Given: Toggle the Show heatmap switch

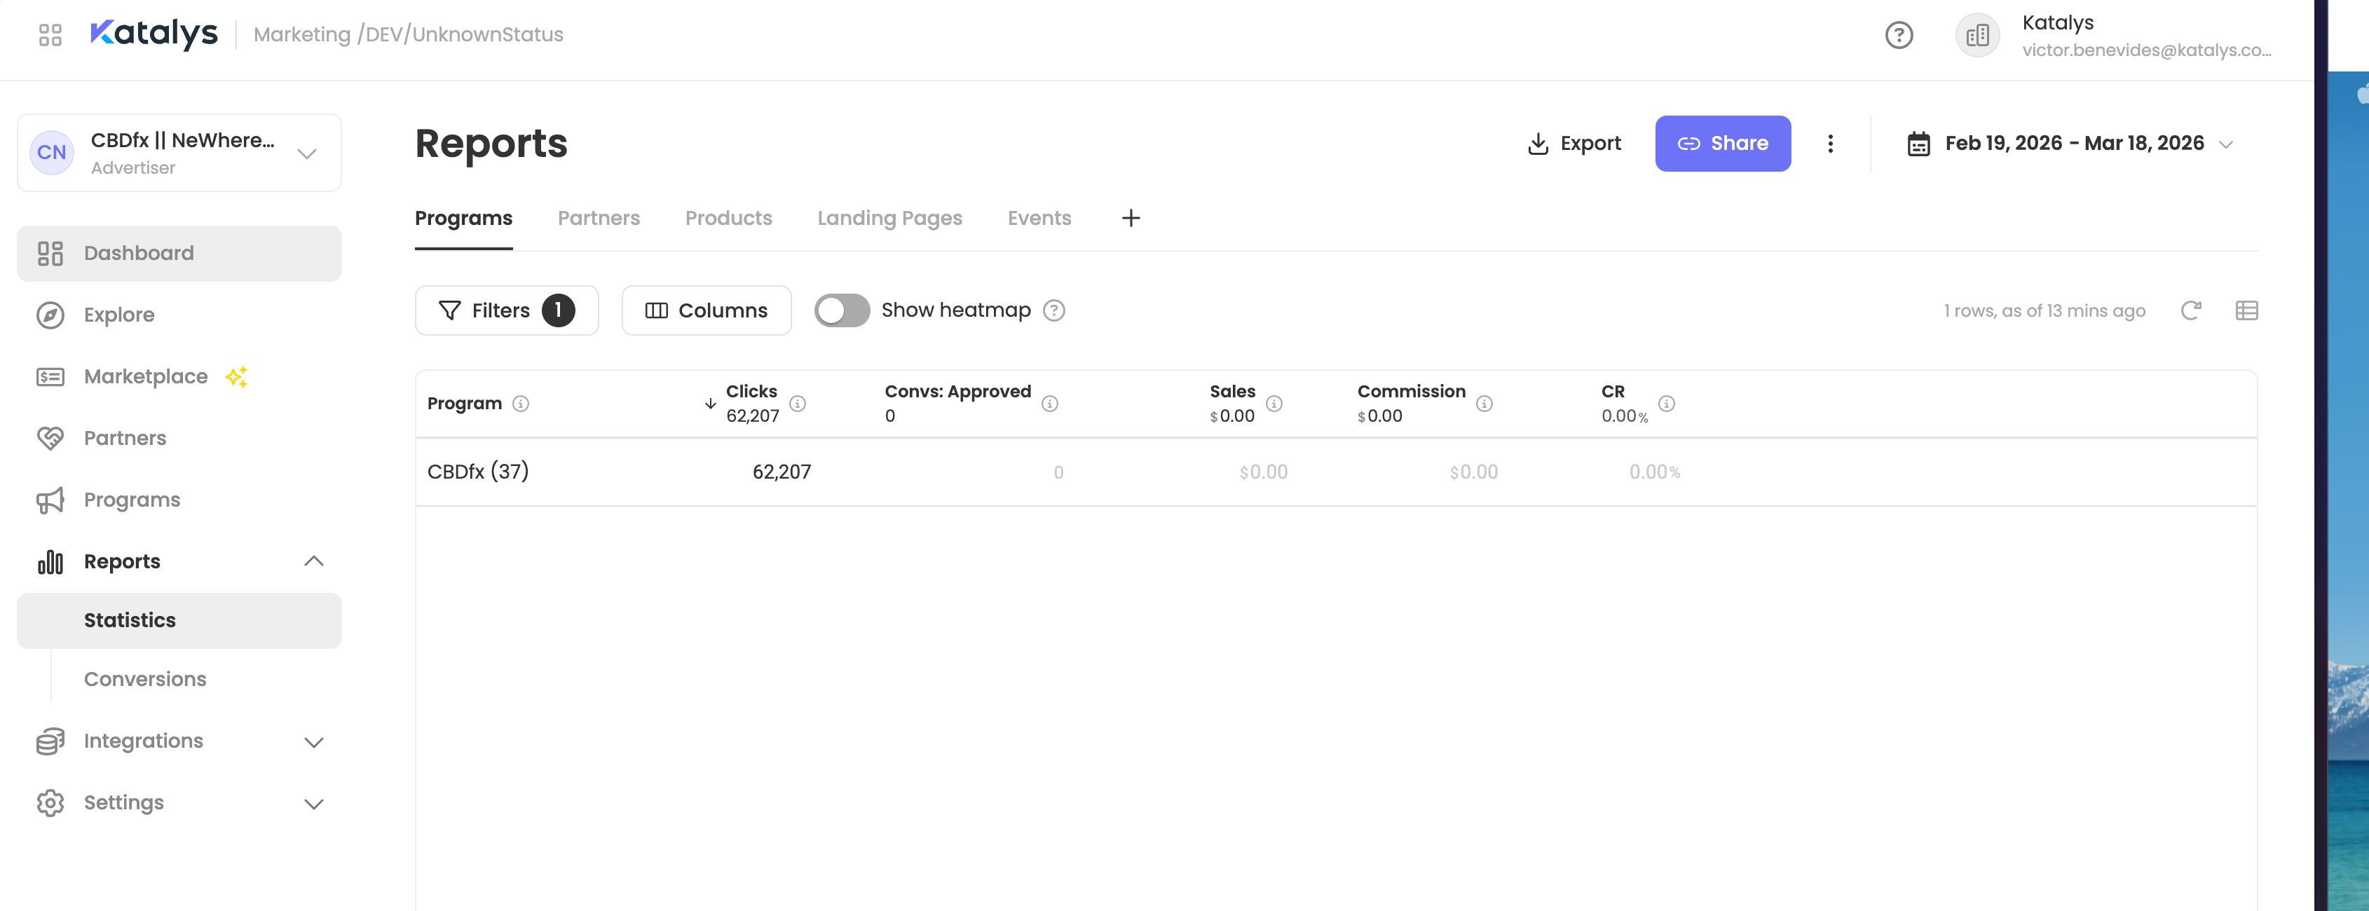Looking at the screenshot, I should point(842,310).
